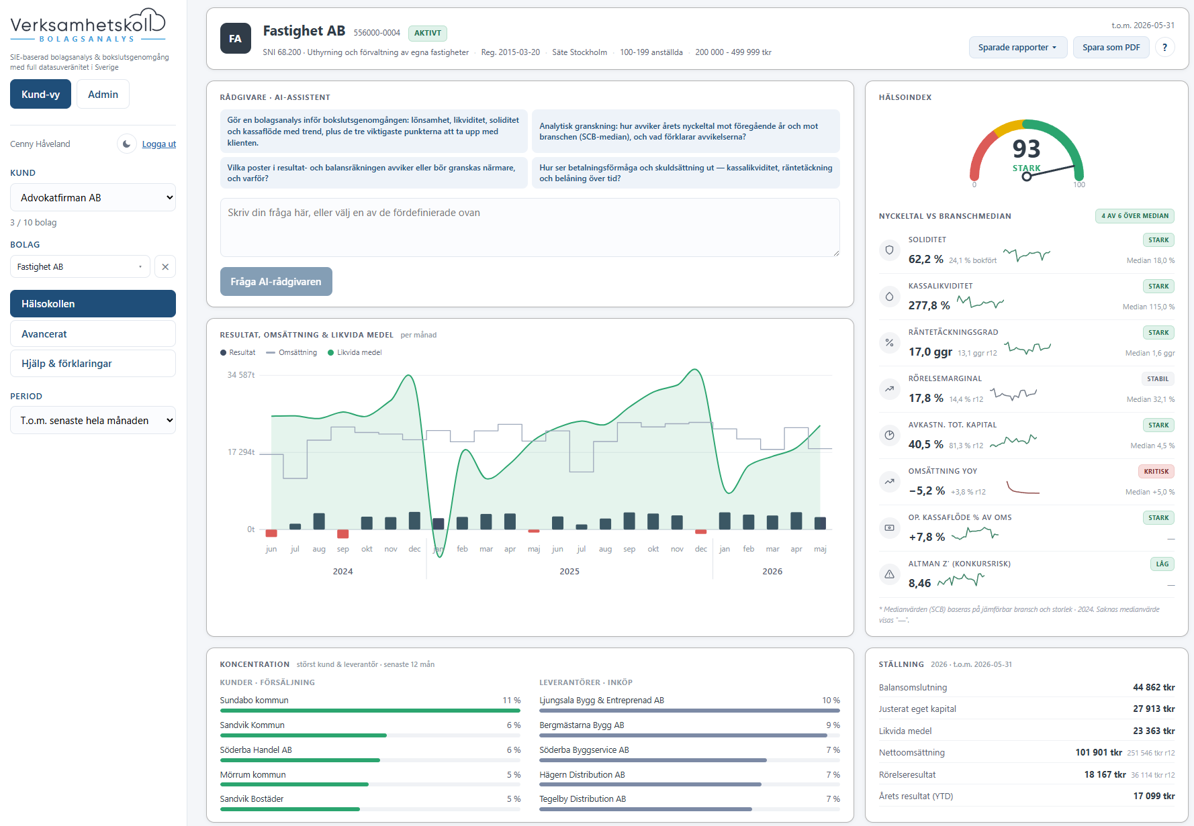Click Söderba Handel AB customer row
Viewport: 1194px width, 826px height.
tap(370, 752)
